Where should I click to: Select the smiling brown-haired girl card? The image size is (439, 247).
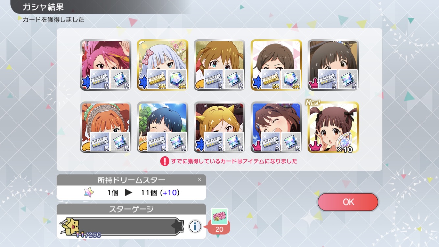(276, 127)
